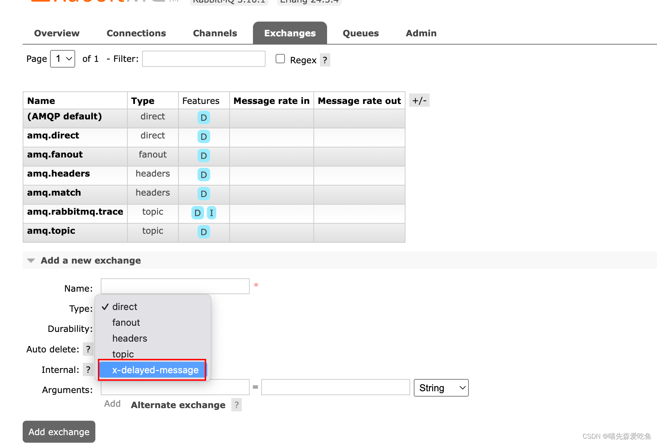Click the durable "D" badge on amq.direct row
Screen dimensions: 657x443
coord(204,137)
